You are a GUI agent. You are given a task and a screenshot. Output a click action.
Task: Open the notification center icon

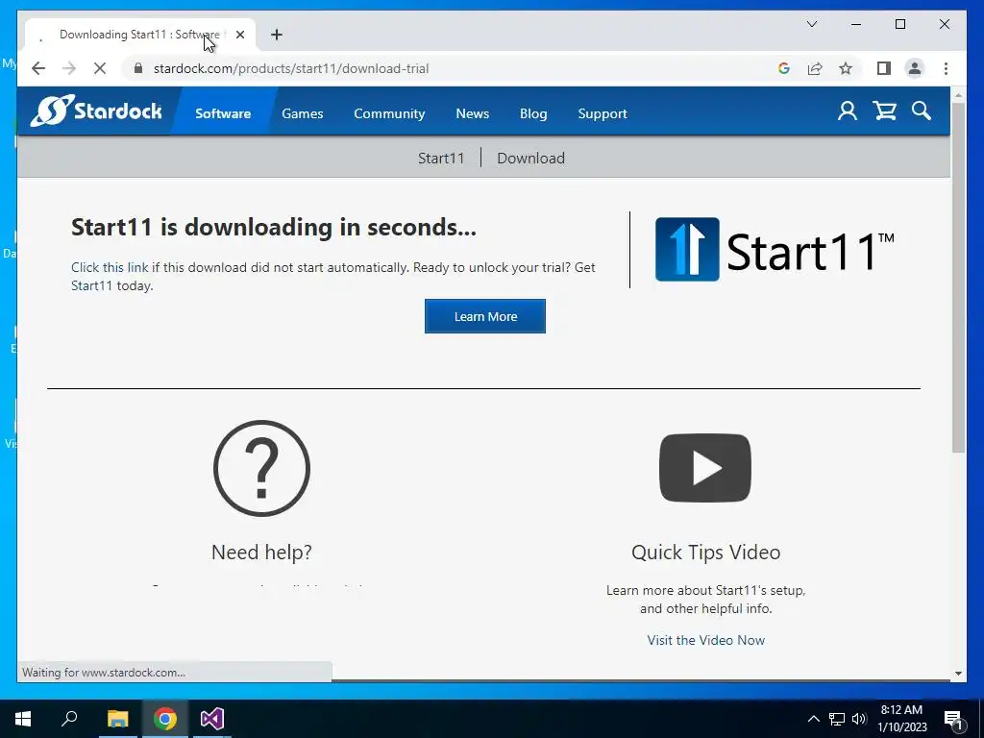pyautogui.click(x=954, y=719)
